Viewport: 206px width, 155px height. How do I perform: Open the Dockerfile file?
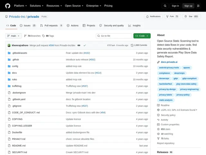pos(17,132)
